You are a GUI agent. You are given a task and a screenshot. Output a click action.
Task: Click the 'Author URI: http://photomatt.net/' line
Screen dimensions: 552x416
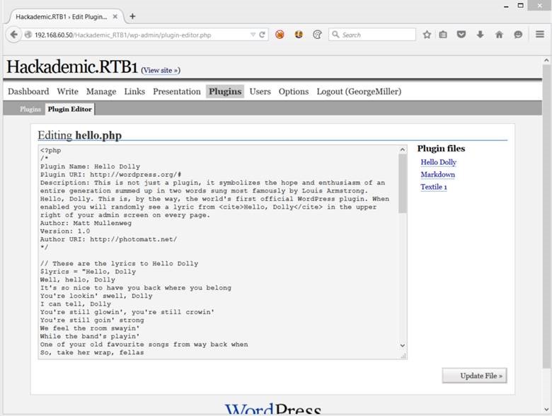coord(109,239)
